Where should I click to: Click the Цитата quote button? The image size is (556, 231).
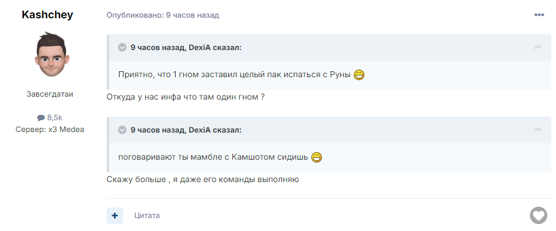[147, 216]
